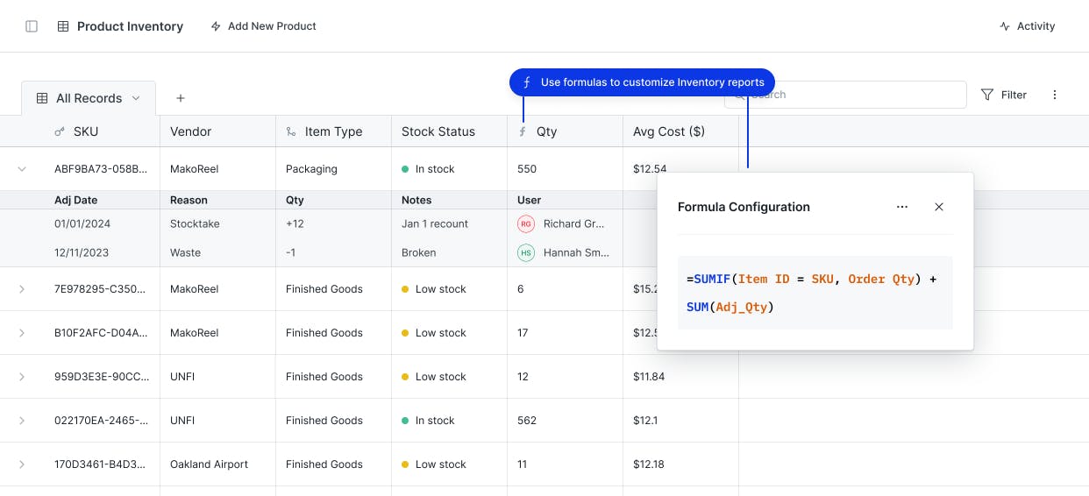Viewport: 1089px width, 496px height.
Task: Open the Activity pulse icon
Action: (x=1005, y=26)
